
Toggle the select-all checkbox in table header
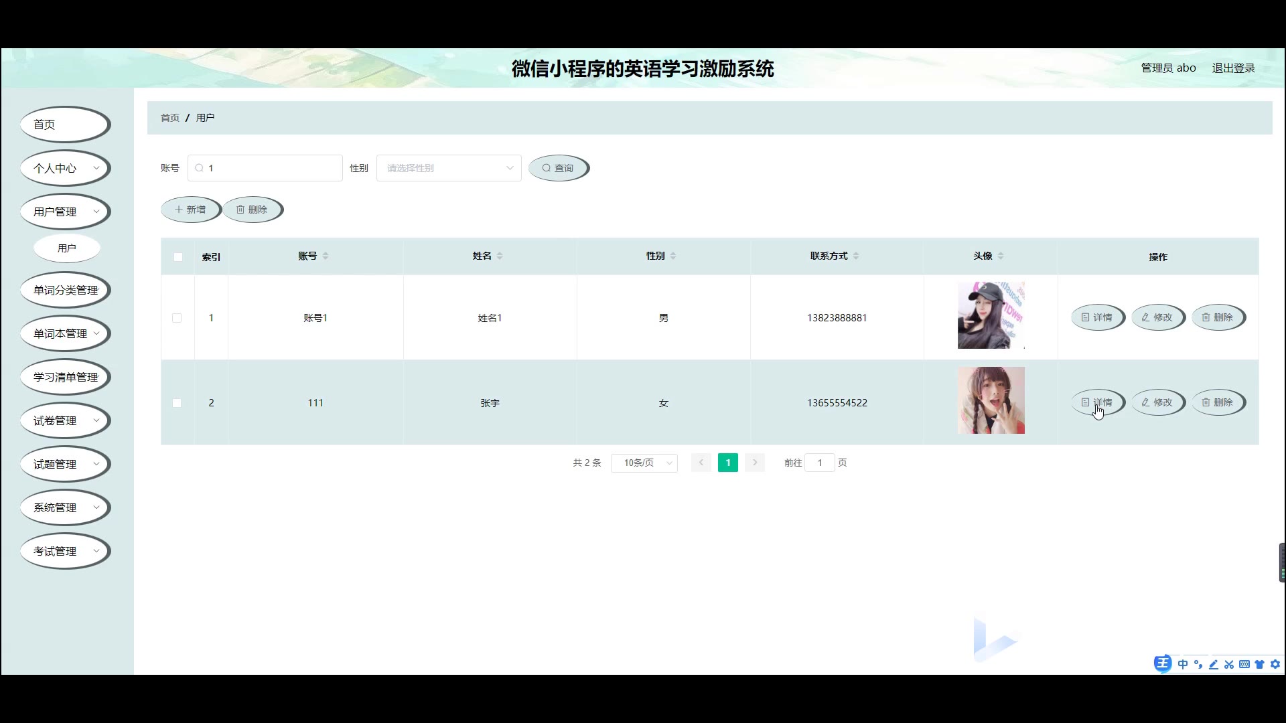click(x=178, y=257)
